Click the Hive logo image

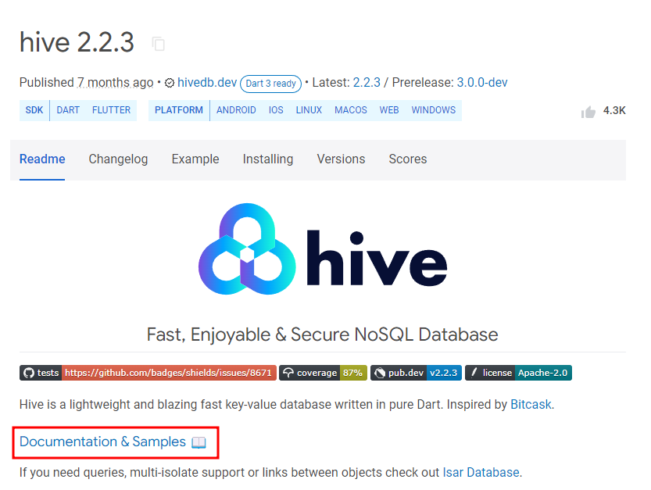point(323,249)
